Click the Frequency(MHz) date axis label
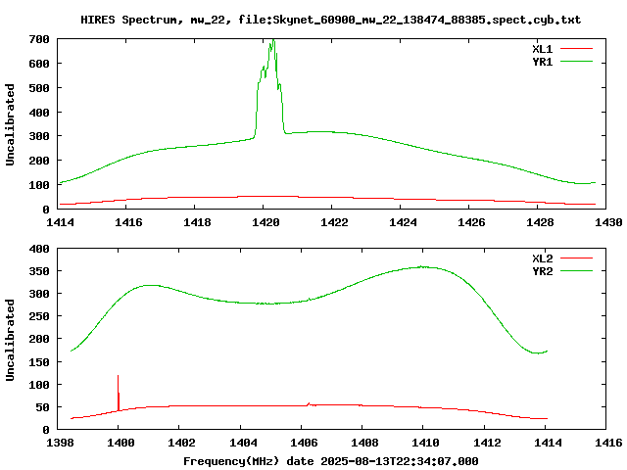This screenshot has height=470, width=627. pos(331,461)
